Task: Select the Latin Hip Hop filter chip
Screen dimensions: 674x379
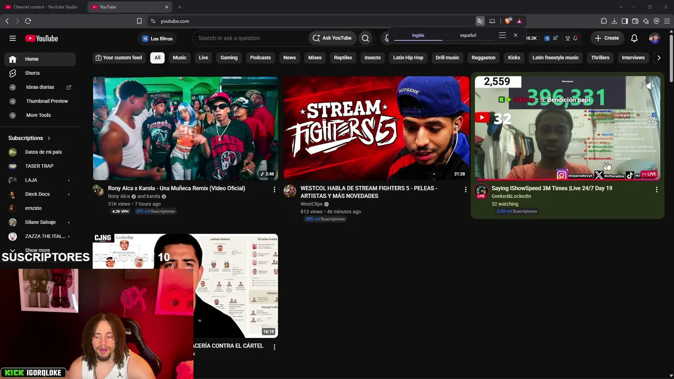Action: [408, 58]
